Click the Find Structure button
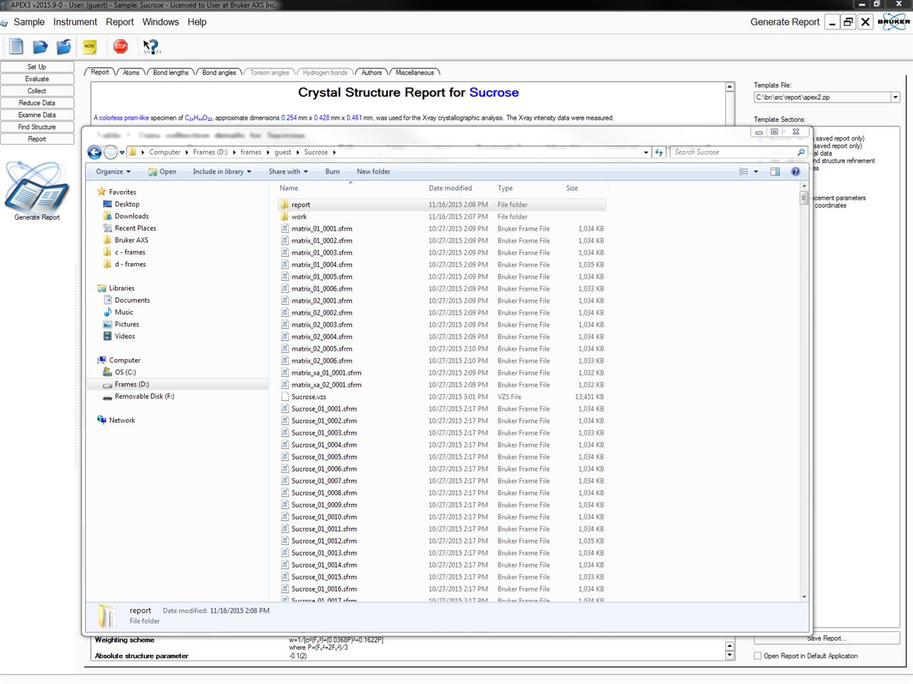This screenshot has width=913, height=684. point(37,128)
